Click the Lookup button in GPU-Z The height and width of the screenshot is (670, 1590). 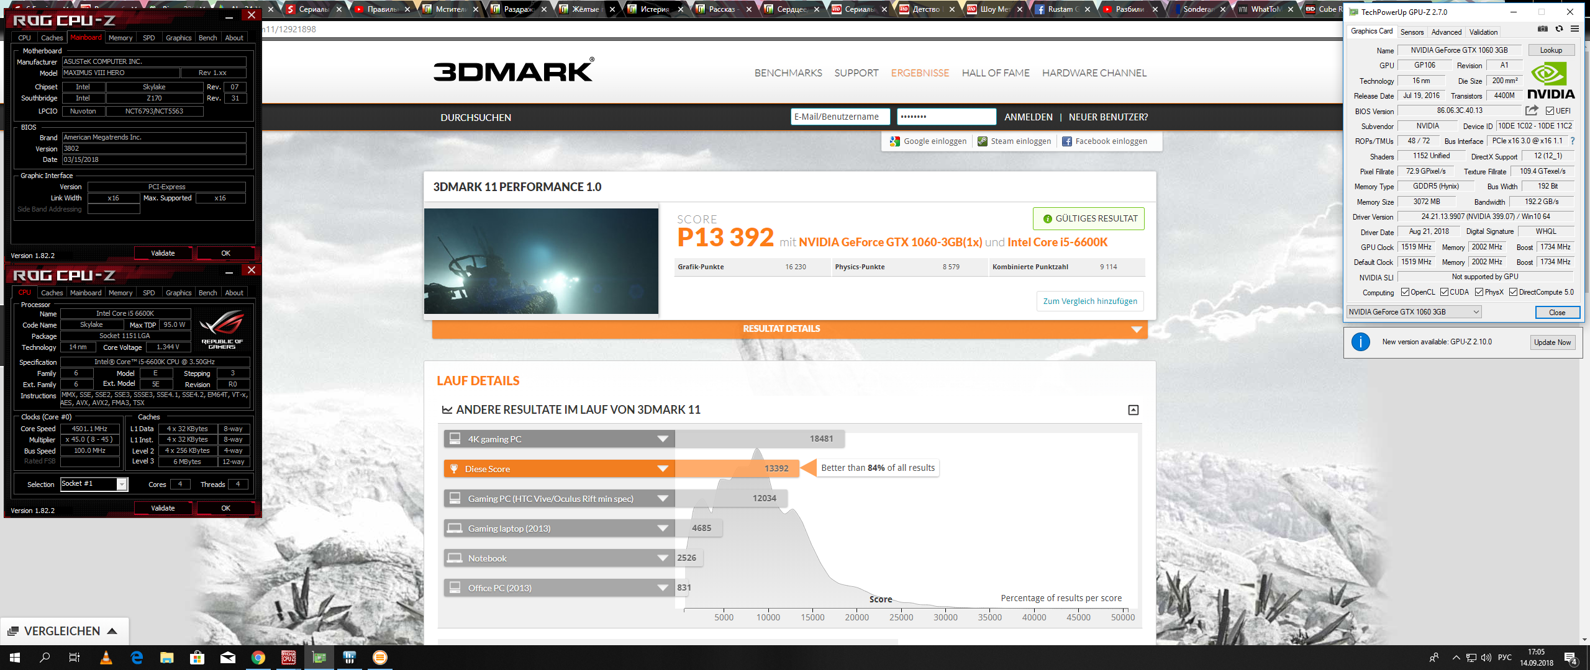click(1551, 50)
